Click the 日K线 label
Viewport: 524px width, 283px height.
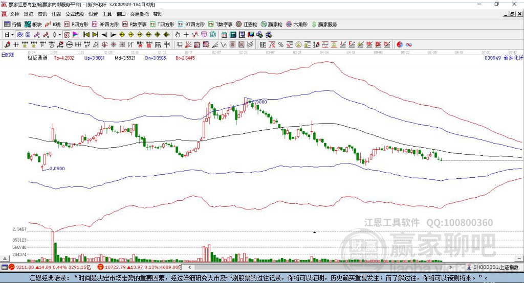[x=8, y=55]
